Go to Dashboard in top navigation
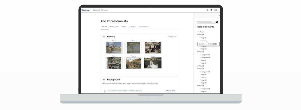Screen dimensions: 301x110 (97, 10)
